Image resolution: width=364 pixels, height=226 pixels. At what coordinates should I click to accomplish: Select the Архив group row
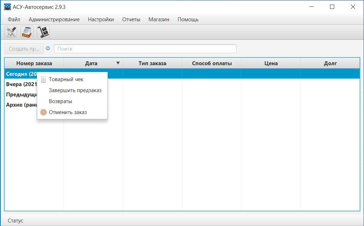[x=182, y=104]
